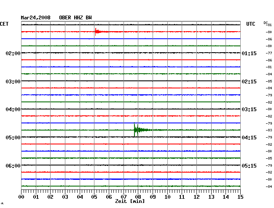This screenshot has height=208, width=274.
Task: Click the 09 minute axis tick label
Action: pos(153,197)
